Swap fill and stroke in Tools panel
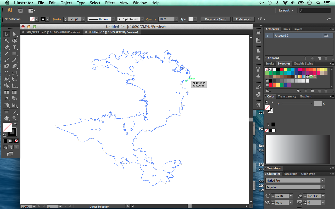This screenshot has width=335, height=209. click(15, 124)
